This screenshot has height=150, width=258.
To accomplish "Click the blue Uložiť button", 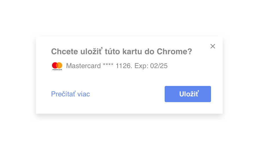I will (188, 94).
